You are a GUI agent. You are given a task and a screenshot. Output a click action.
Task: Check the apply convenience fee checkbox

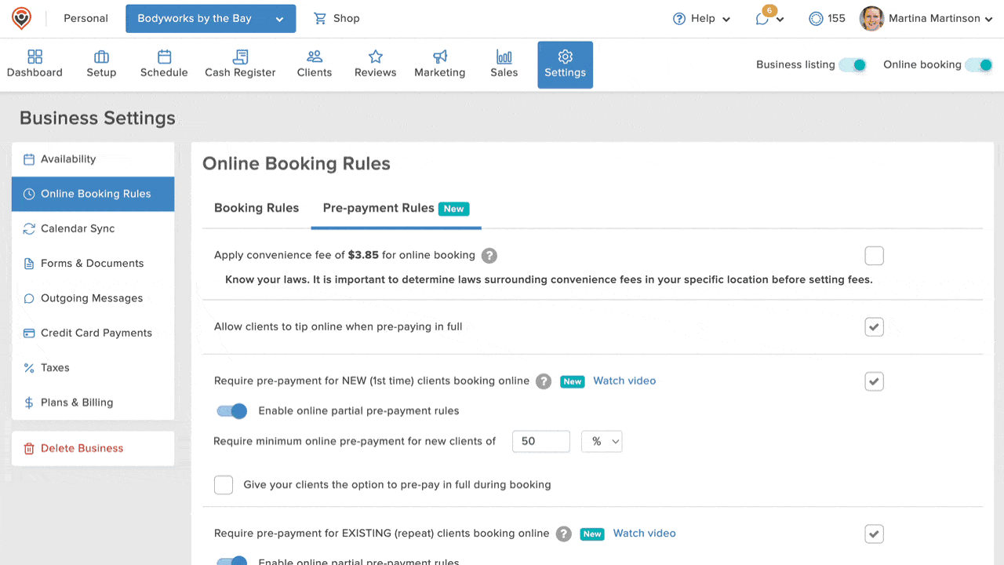[874, 256]
